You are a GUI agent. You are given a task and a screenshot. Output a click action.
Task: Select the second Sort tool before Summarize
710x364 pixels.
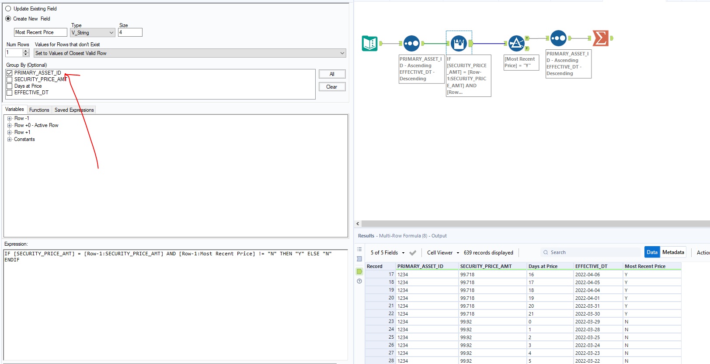(x=558, y=38)
